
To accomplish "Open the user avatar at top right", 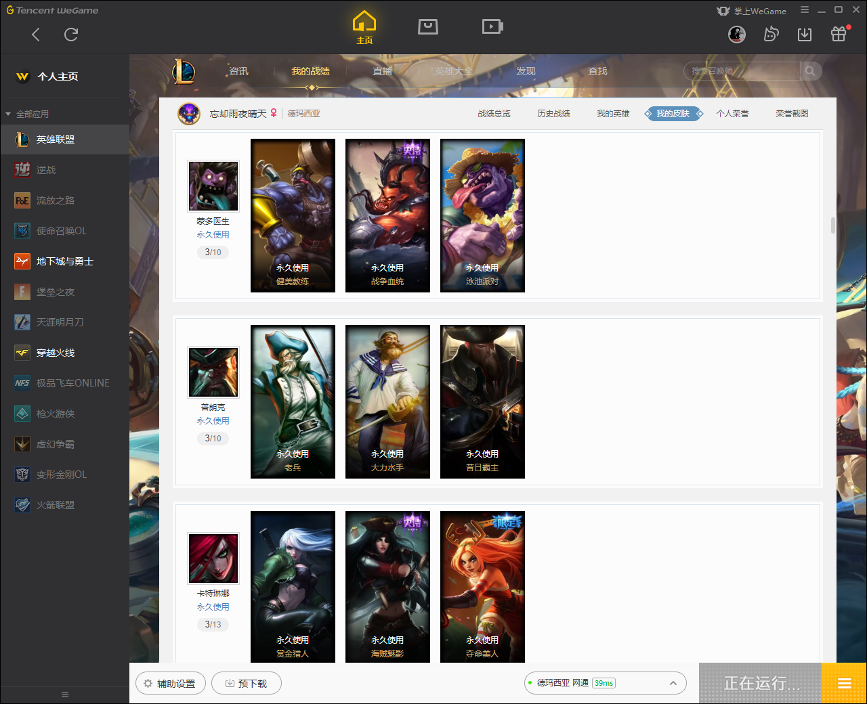I will [x=737, y=35].
